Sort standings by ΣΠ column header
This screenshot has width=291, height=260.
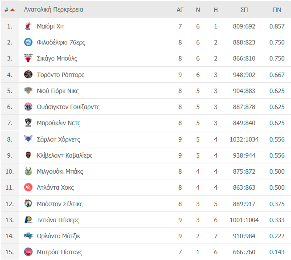tap(244, 10)
